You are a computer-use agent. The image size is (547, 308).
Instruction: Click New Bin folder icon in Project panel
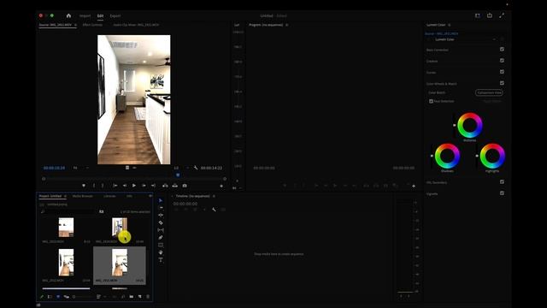click(132, 297)
